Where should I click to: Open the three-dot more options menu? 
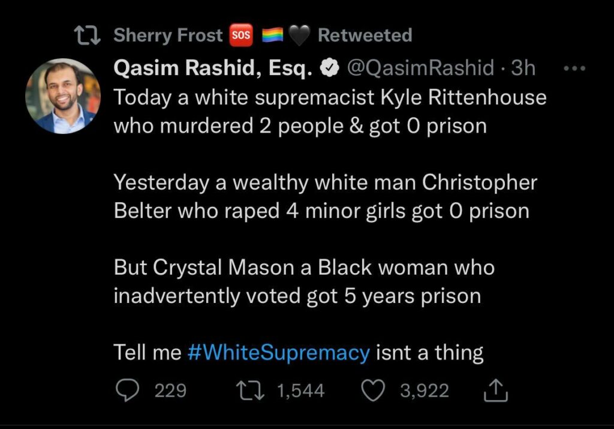tap(574, 68)
